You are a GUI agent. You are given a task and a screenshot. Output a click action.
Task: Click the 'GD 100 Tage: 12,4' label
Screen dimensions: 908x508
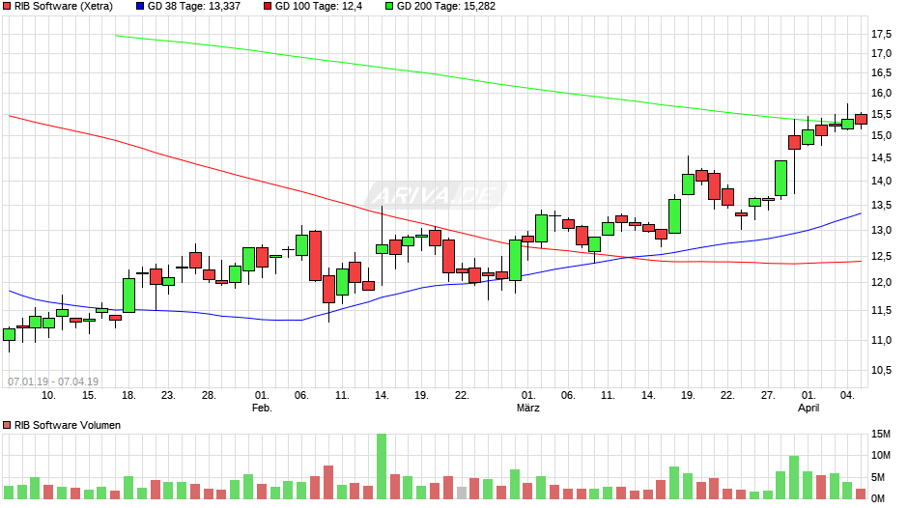pyautogui.click(x=319, y=7)
